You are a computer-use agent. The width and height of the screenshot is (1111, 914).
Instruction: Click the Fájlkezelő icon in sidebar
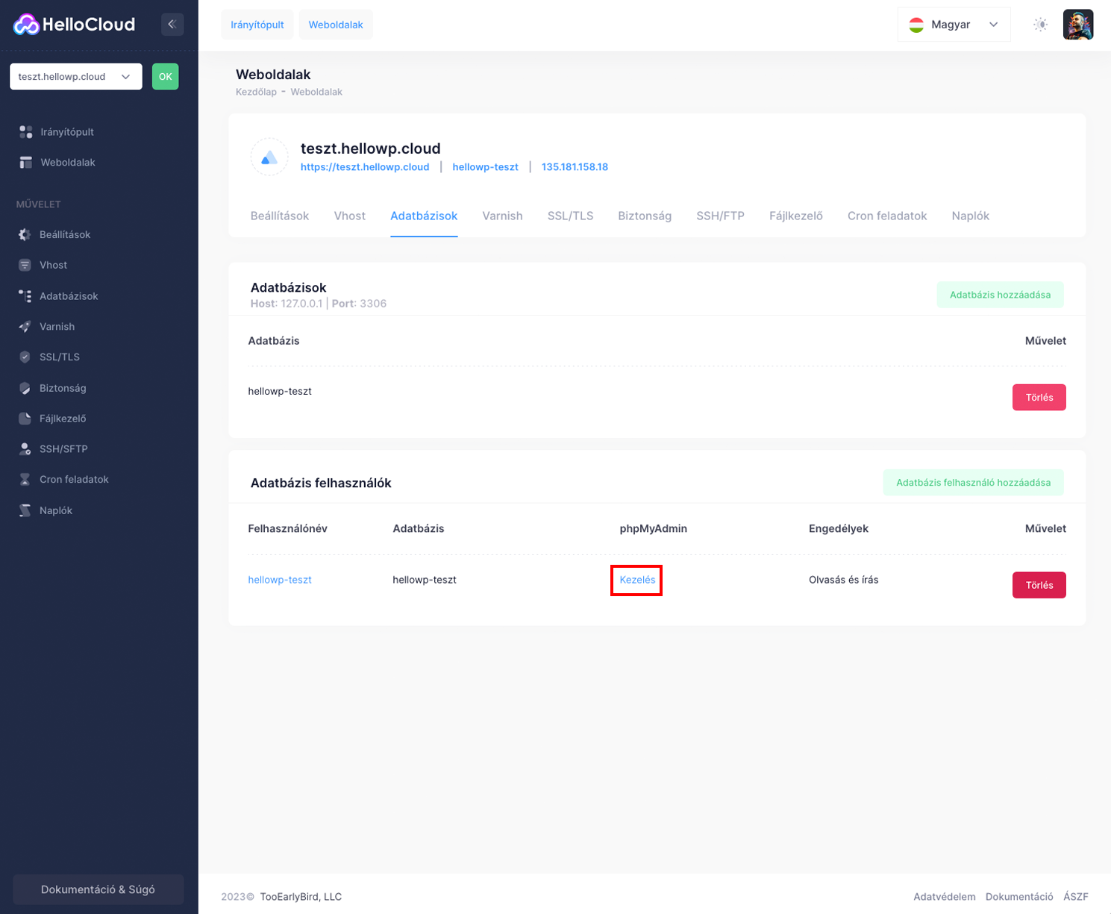point(25,419)
